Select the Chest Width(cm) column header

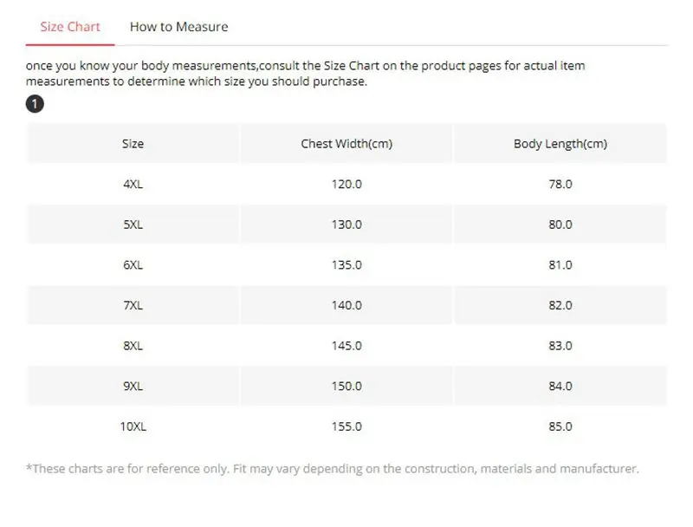[346, 144]
